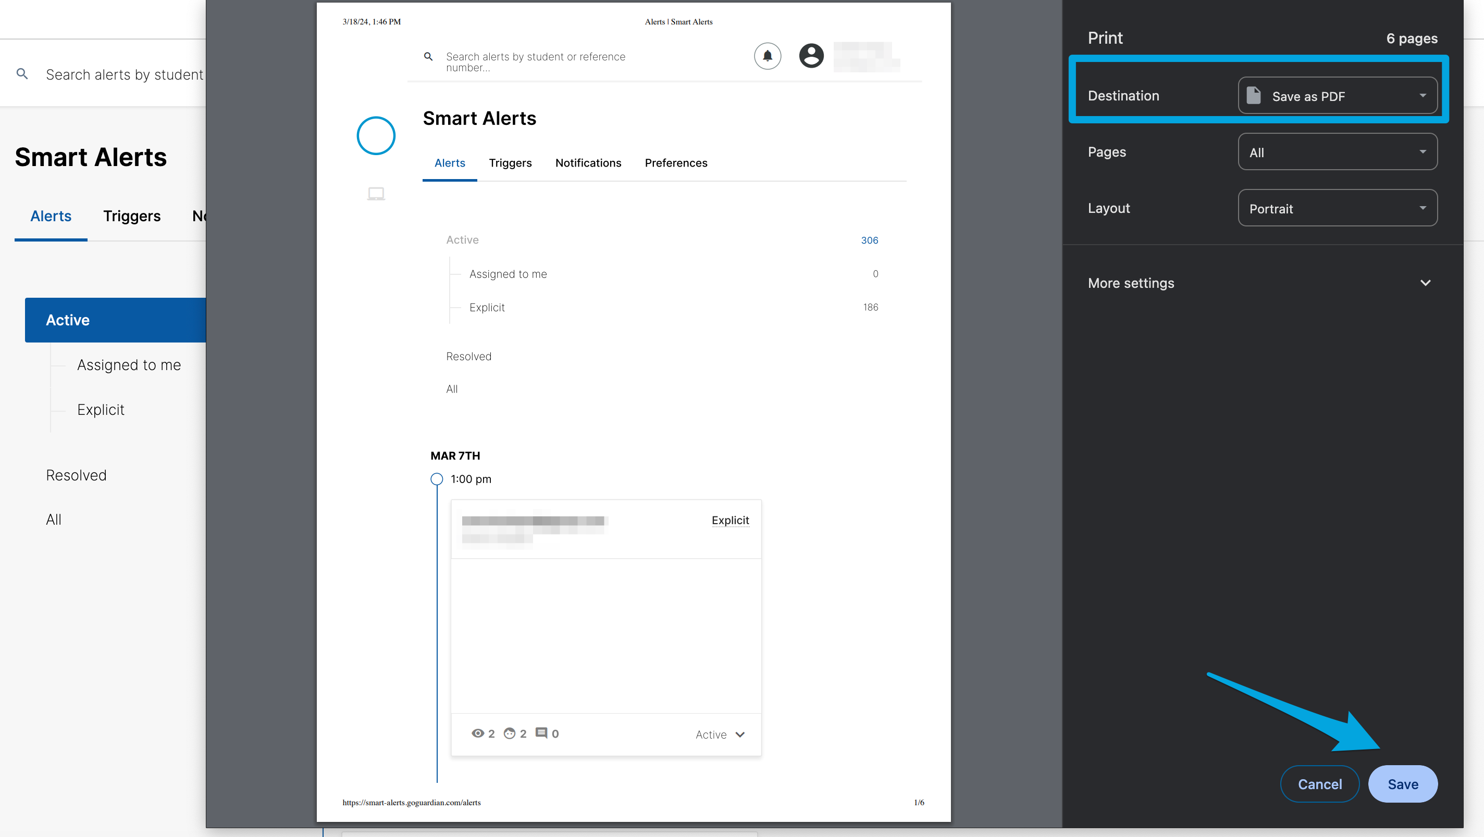Click the Save button

(x=1403, y=784)
